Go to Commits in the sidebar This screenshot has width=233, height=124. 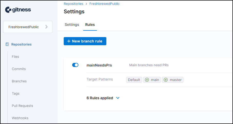(19, 69)
